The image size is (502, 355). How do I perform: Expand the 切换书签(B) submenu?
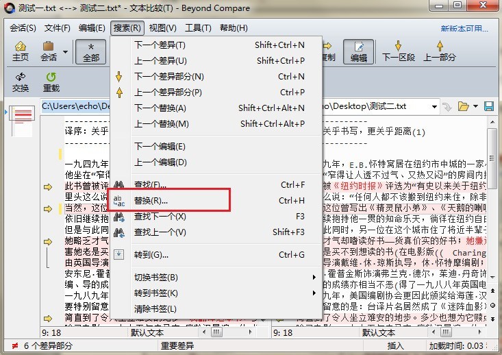[216, 278]
